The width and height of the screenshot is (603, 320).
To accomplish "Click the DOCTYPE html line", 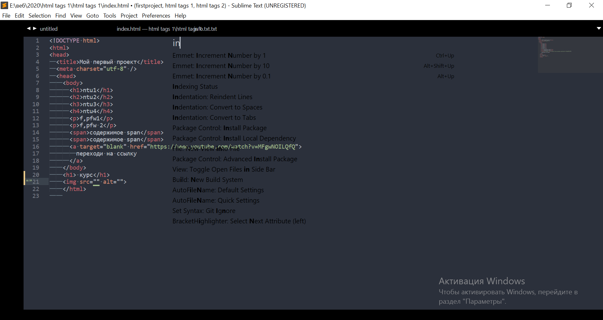I will [74, 41].
